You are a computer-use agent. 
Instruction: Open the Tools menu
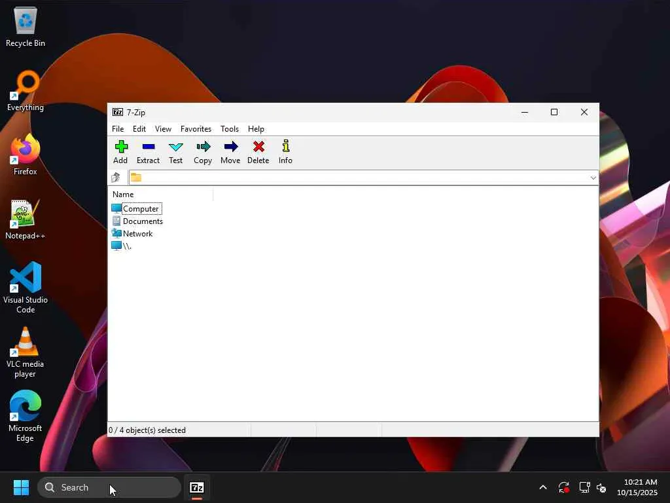click(x=230, y=129)
